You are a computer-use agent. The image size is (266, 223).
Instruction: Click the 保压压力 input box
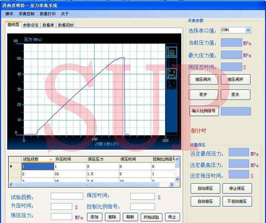[62, 217]
